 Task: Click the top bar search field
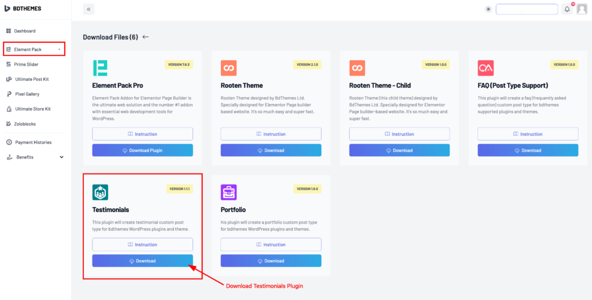coord(527,9)
